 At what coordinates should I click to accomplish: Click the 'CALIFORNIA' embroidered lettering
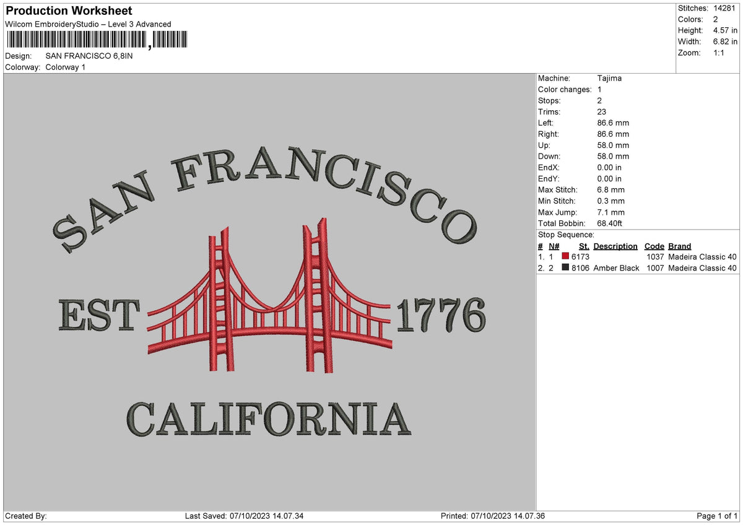click(x=269, y=419)
